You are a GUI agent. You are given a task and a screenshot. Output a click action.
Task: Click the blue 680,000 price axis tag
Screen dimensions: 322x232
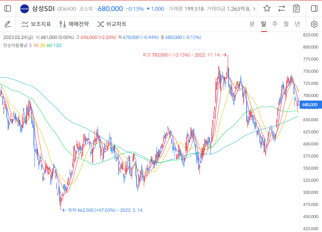pos(310,105)
